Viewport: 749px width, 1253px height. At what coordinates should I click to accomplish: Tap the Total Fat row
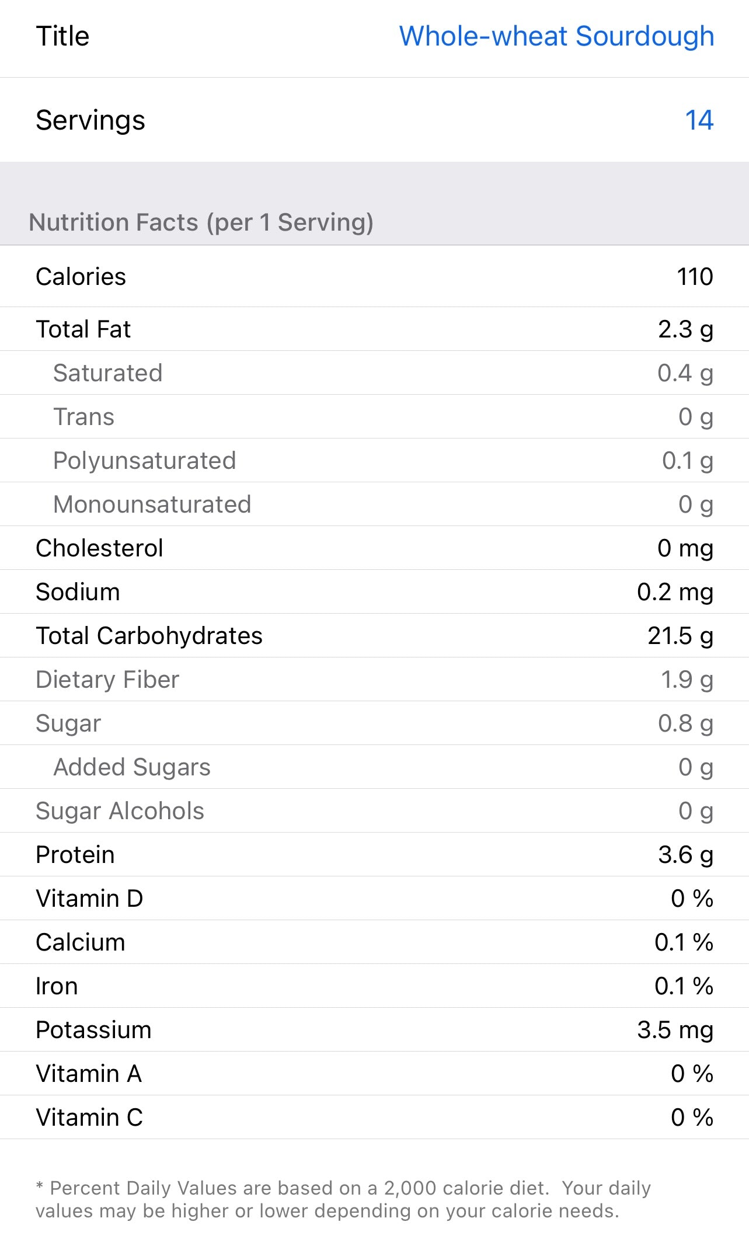[x=374, y=329]
